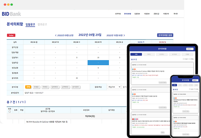Switch to the 입찰공고 tab
Image resolution: width=201 pixels, height=138 pixels.
click(x=30, y=24)
